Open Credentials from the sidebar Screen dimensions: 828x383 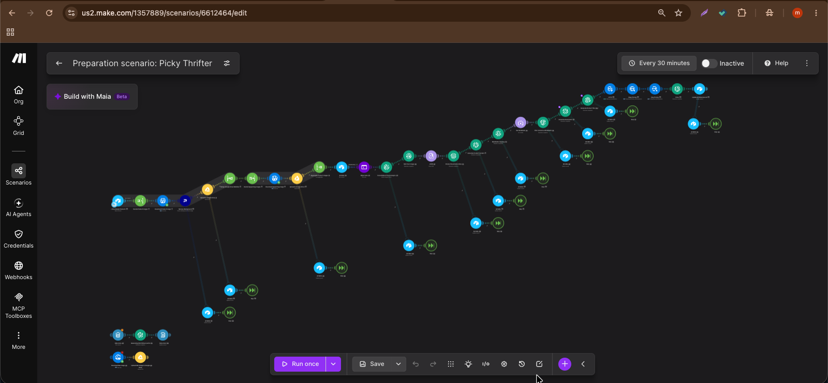coord(19,239)
